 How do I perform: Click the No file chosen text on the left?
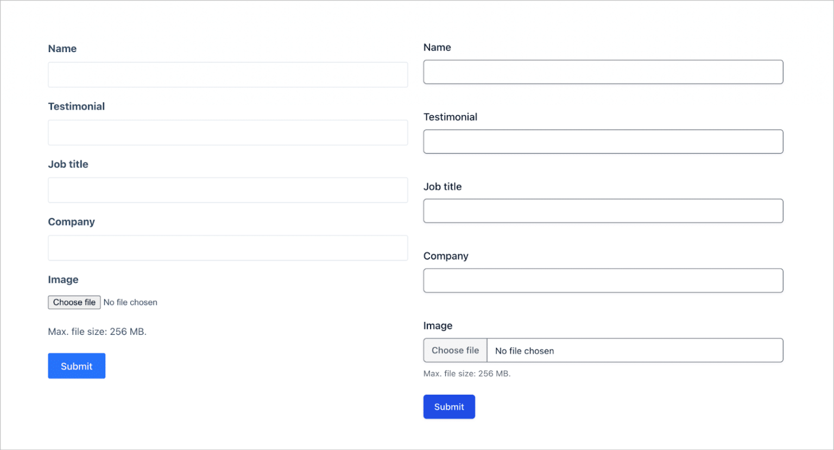130,302
